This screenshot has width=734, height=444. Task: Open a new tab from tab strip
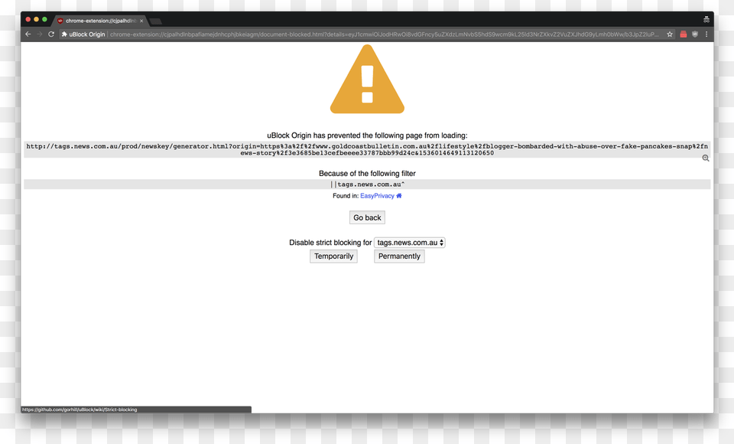tap(155, 21)
